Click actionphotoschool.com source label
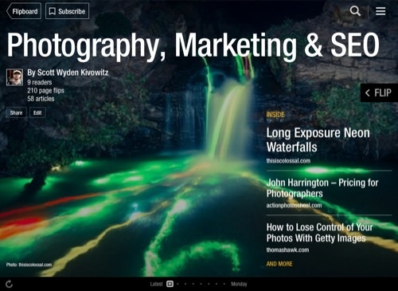398x291 pixels. [x=294, y=206]
